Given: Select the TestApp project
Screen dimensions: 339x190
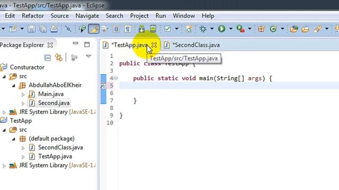Looking at the screenshot, I should coord(21,121).
